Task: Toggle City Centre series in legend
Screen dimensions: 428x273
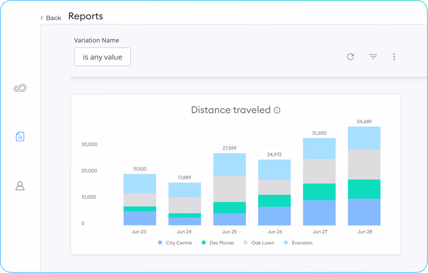Action: click(x=175, y=243)
